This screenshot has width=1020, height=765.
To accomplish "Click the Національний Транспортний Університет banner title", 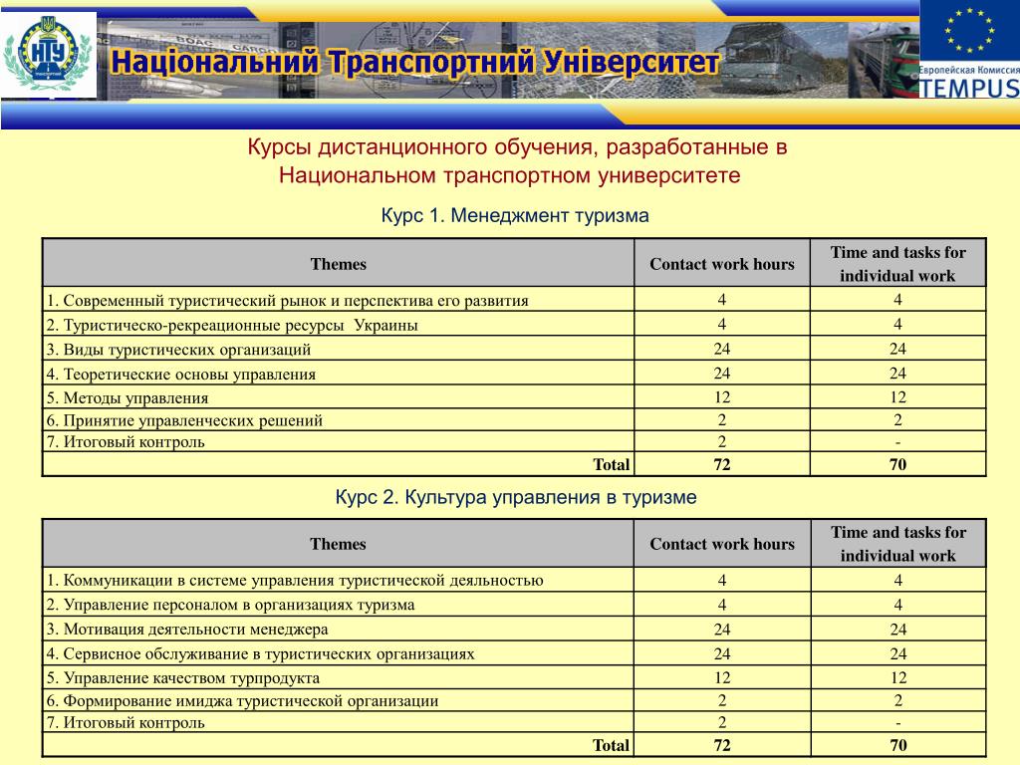I will pyautogui.click(x=415, y=63).
